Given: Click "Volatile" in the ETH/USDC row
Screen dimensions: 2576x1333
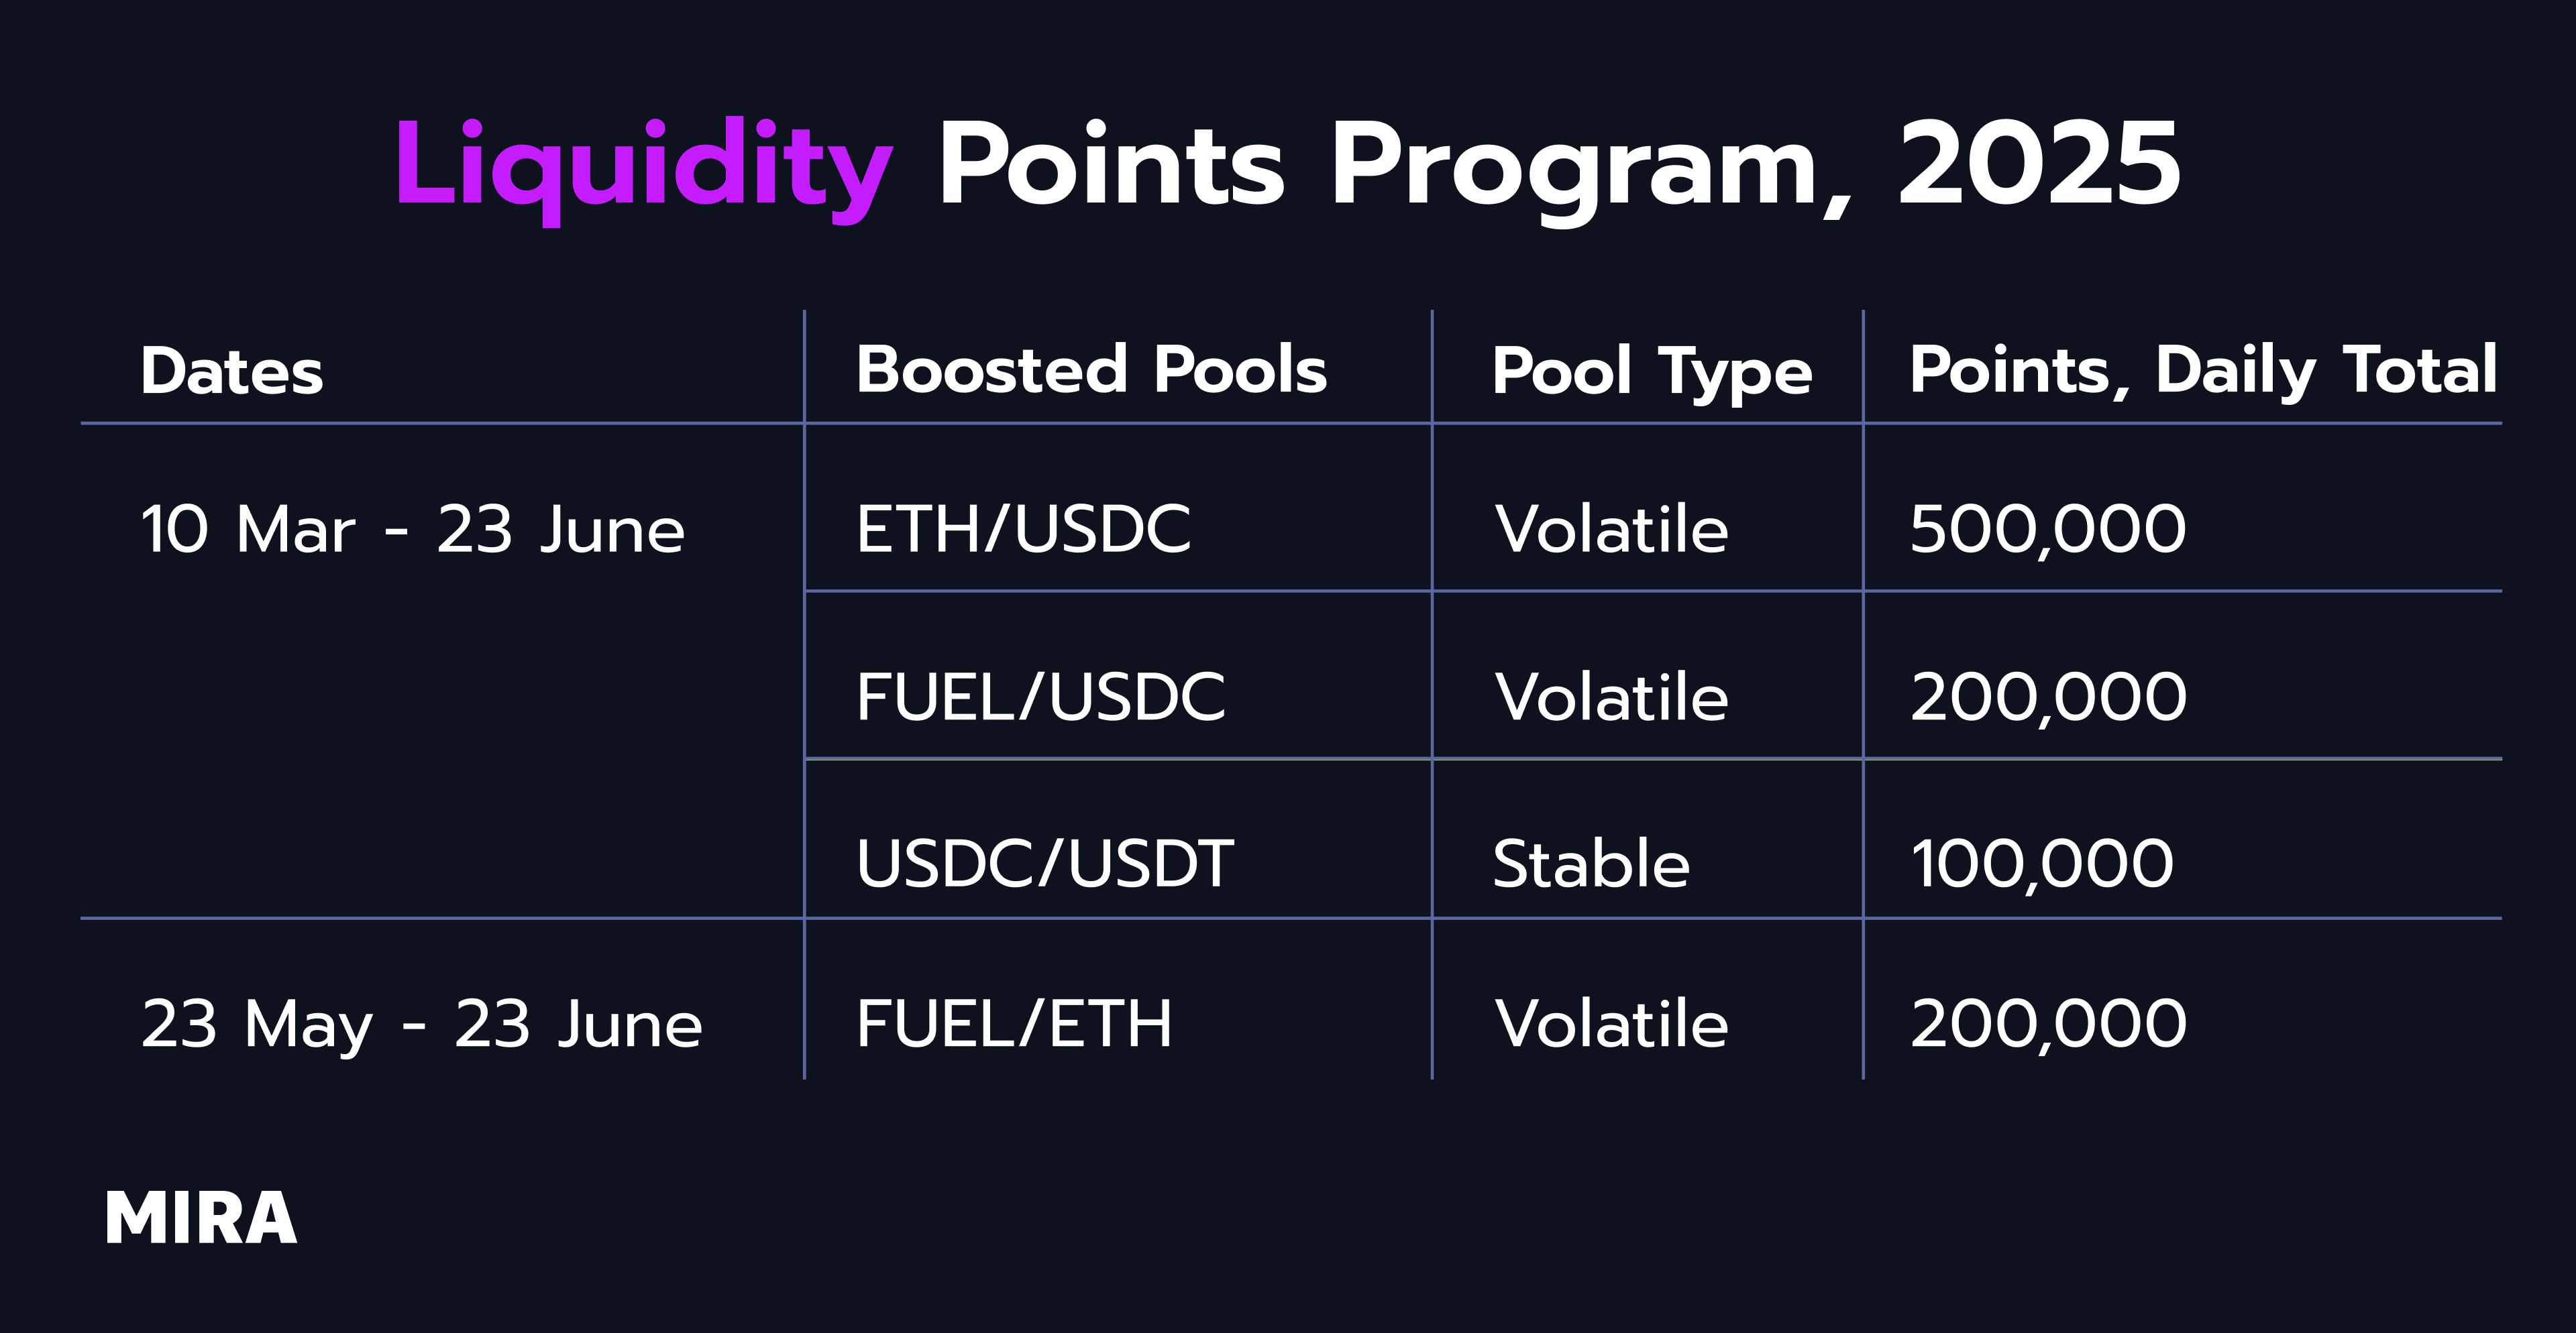Looking at the screenshot, I should pos(1611,528).
